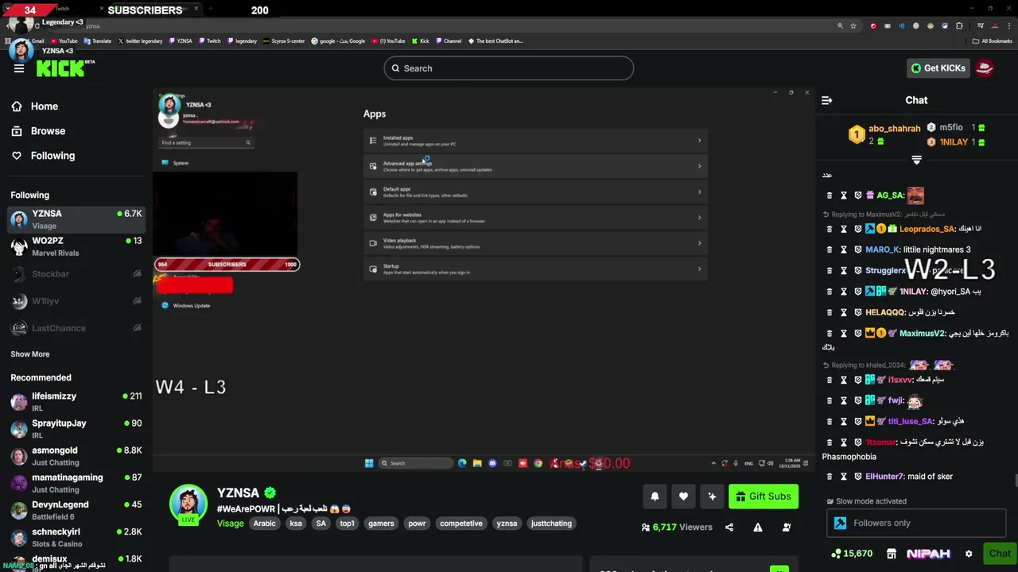
Task: Open Installed apps in stream's Settings window
Action: click(x=535, y=141)
